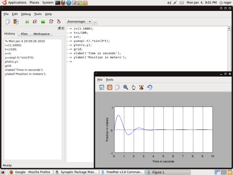Image resolution: width=233 pixels, height=175 pixels.
Task: Click the copy icon in FreeMat toolbar
Action: click(x=8, y=22)
